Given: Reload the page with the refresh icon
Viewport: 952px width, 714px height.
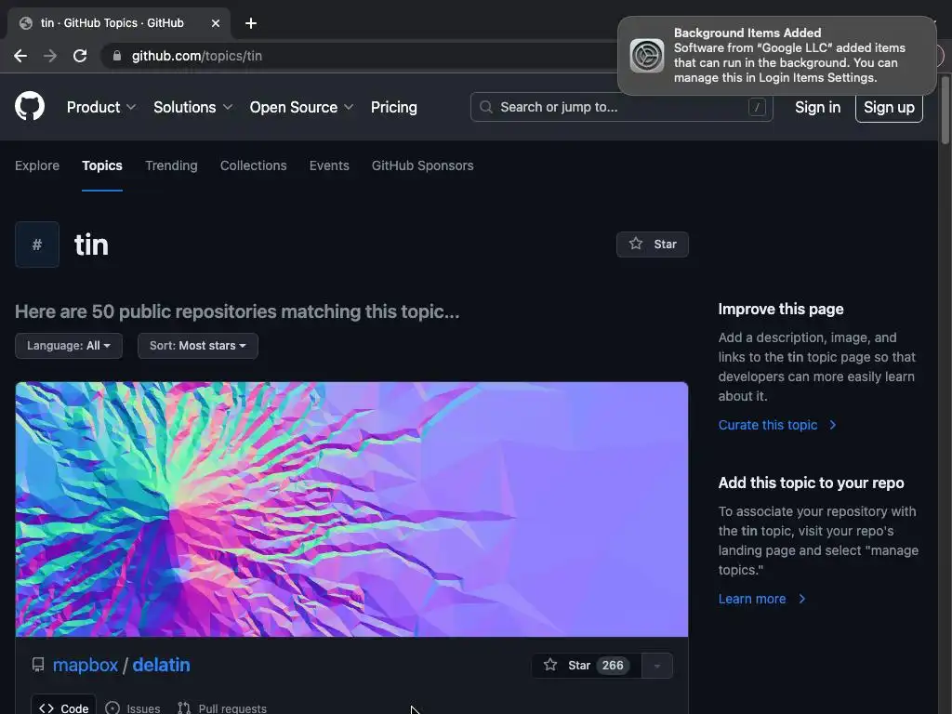Looking at the screenshot, I should 80,56.
